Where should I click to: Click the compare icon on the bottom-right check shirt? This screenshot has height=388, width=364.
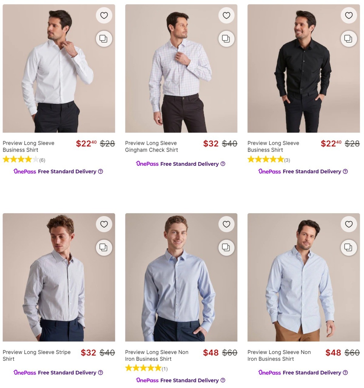349,248
